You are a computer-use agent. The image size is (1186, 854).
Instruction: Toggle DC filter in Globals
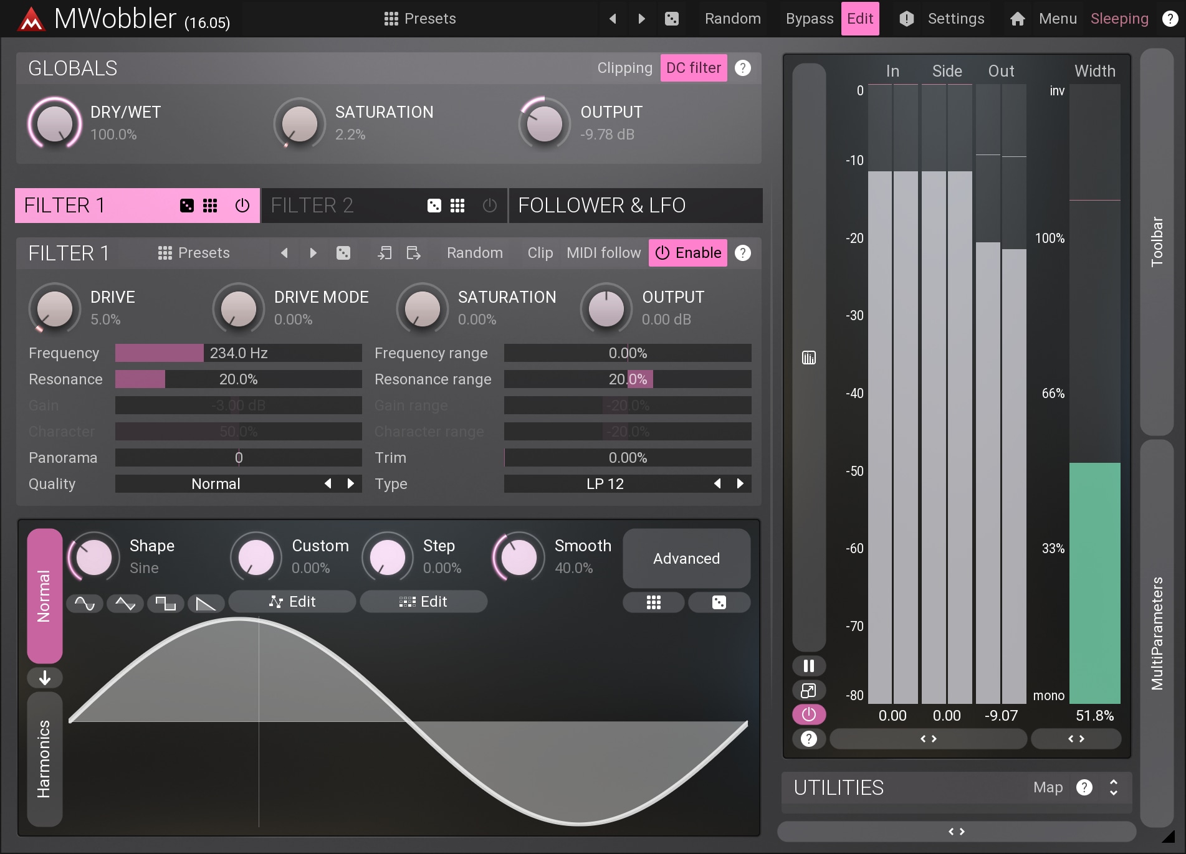tap(693, 68)
